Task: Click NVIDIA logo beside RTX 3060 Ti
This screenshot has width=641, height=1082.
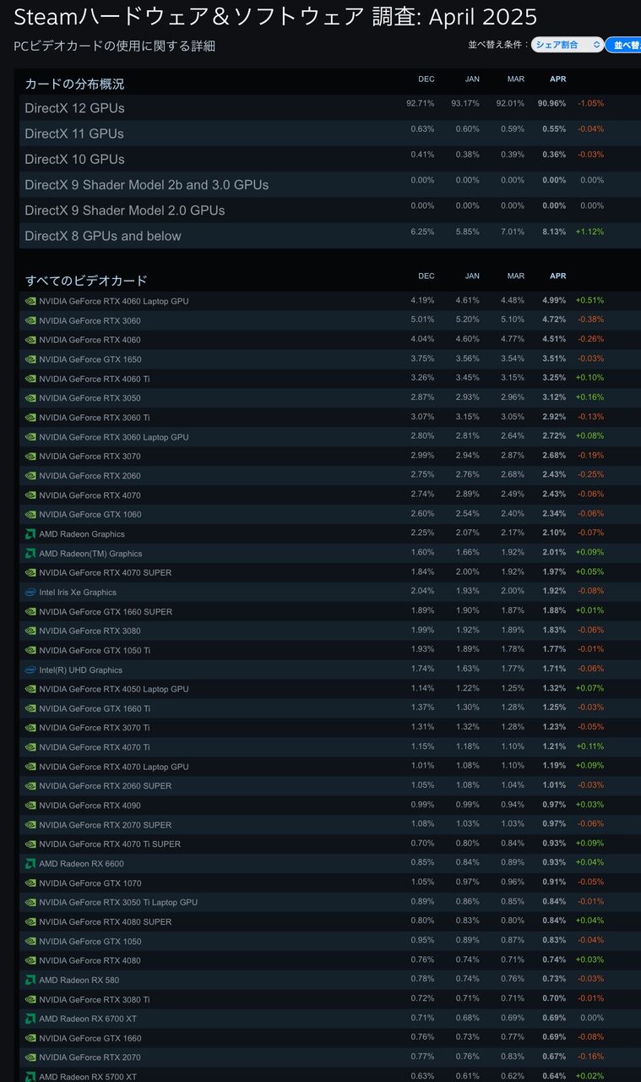Action: tap(30, 418)
